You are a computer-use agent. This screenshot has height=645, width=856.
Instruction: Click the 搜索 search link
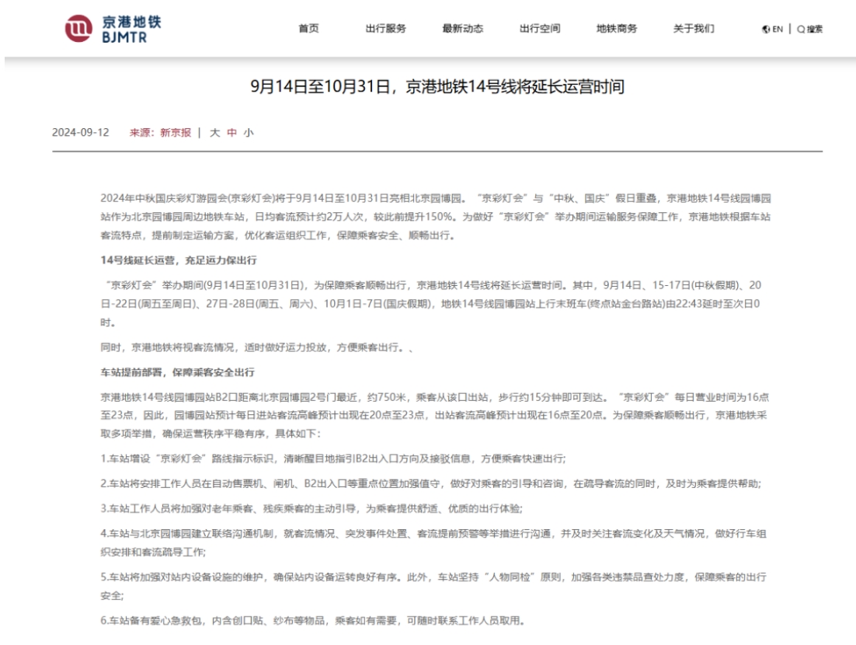tap(815, 29)
